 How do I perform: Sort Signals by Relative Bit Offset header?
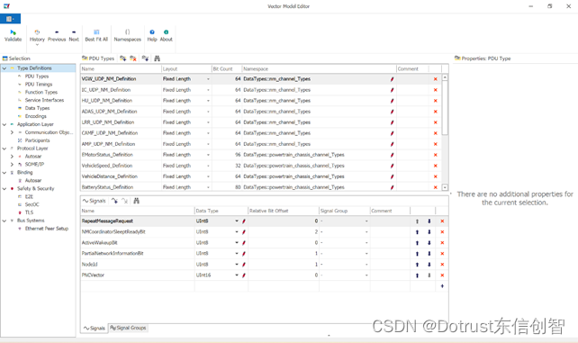283,211
